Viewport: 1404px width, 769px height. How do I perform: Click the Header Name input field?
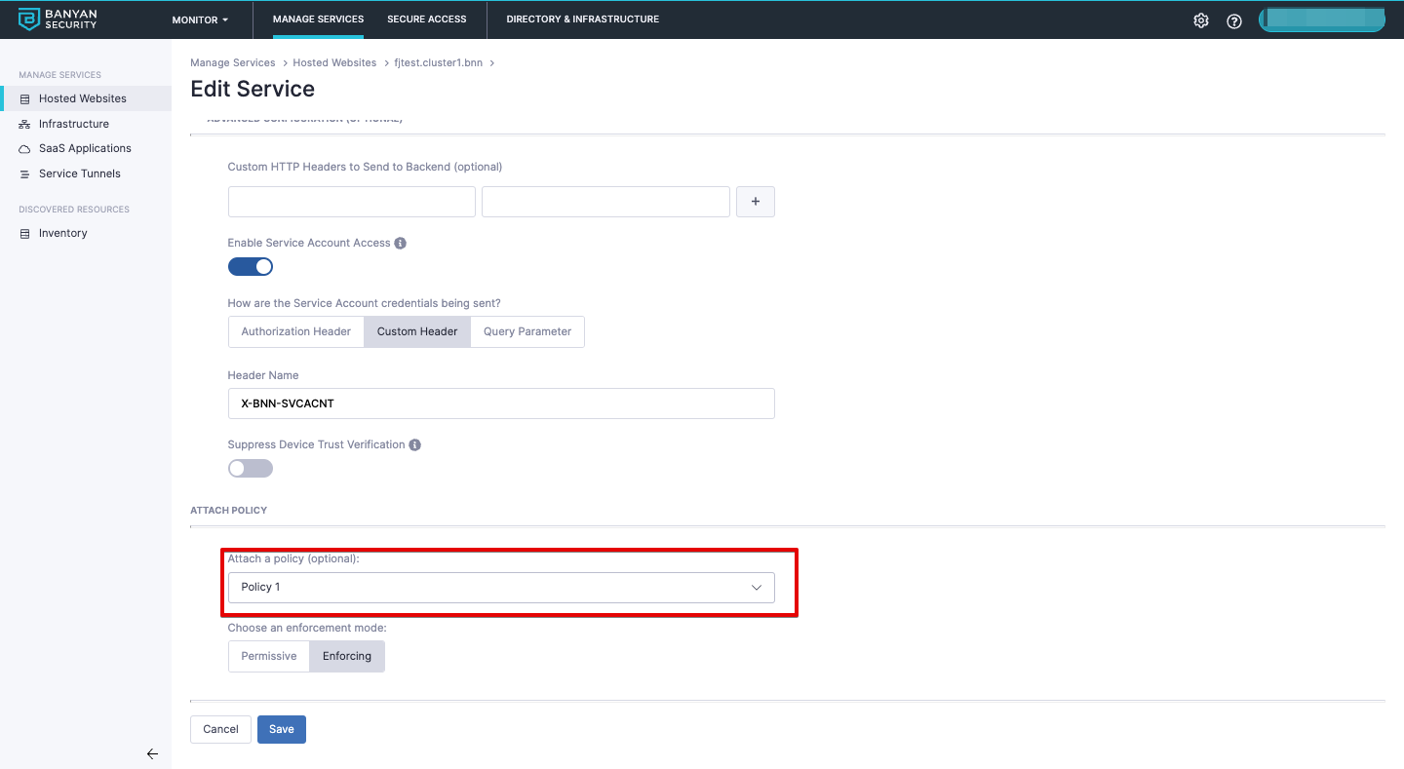pos(501,404)
